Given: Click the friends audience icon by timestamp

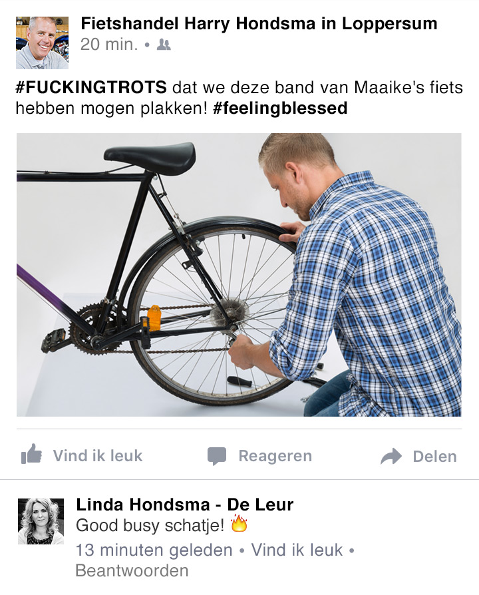Looking at the screenshot, I should coord(164,45).
